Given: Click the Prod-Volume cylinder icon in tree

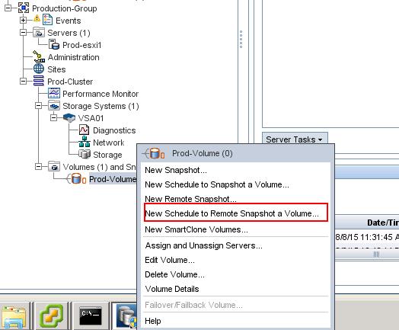Looking at the screenshot, I should click(77, 178).
